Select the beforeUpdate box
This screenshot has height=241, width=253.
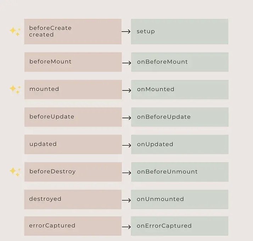coord(73,117)
